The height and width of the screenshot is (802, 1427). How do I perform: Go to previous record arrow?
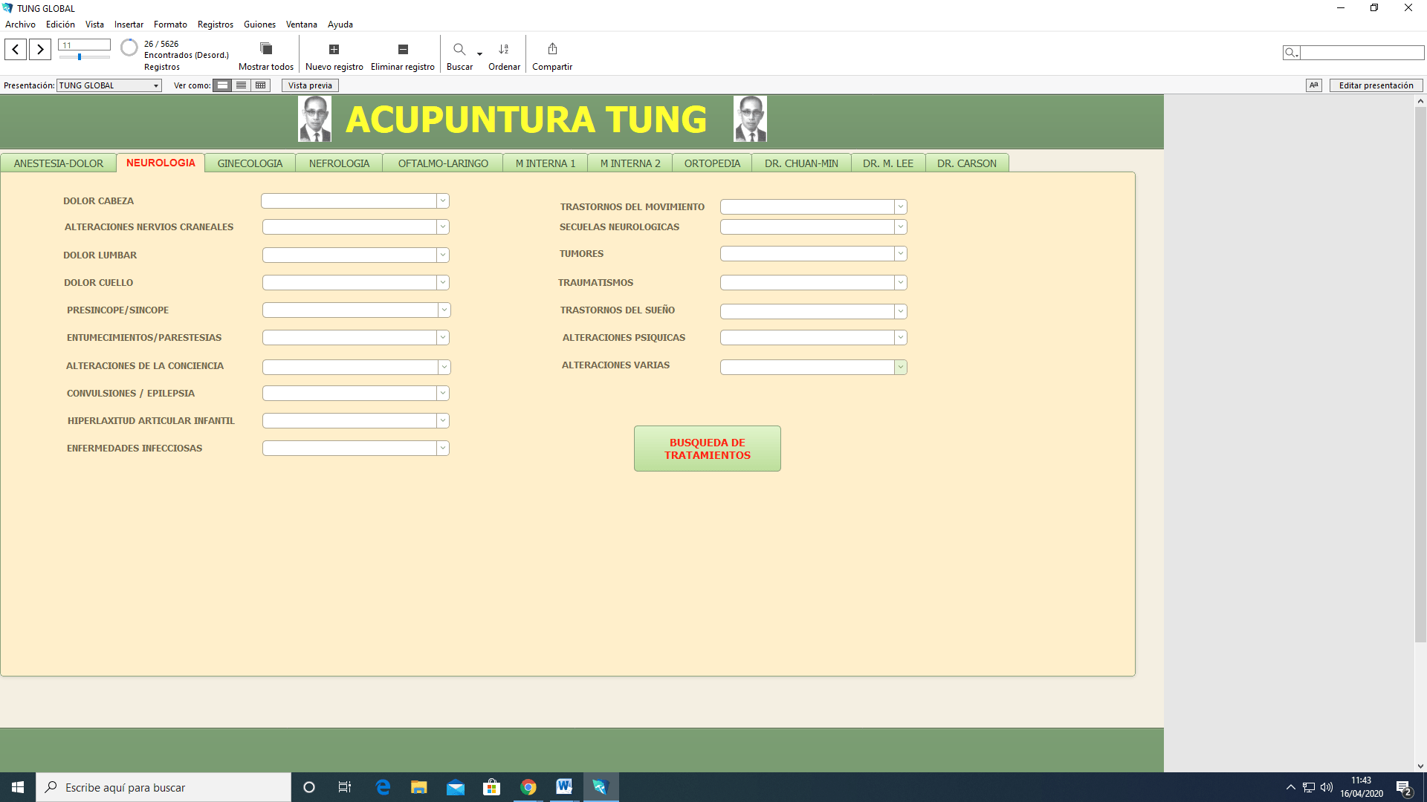[16, 50]
